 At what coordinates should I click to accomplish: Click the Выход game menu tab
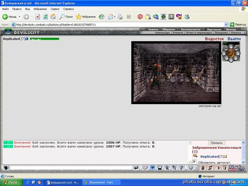pos(231,29)
